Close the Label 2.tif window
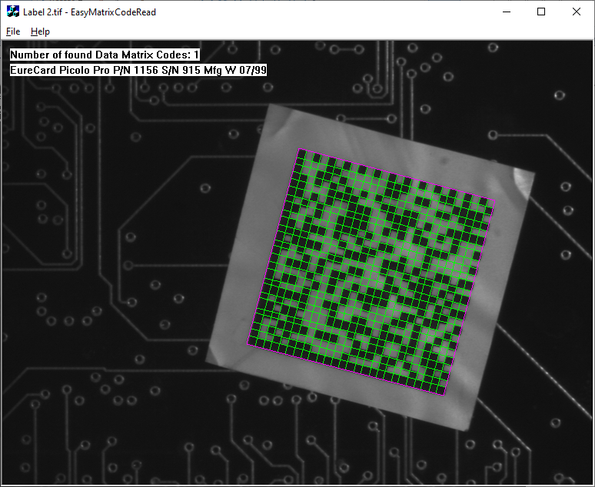 [577, 12]
